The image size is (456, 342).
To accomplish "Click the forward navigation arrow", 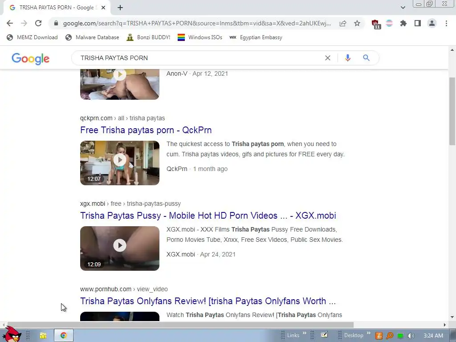I will click(x=24, y=23).
